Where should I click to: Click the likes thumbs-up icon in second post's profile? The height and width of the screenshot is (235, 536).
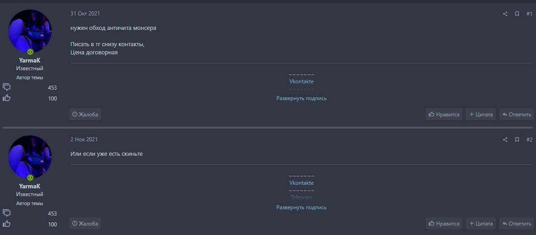pyautogui.click(x=7, y=224)
